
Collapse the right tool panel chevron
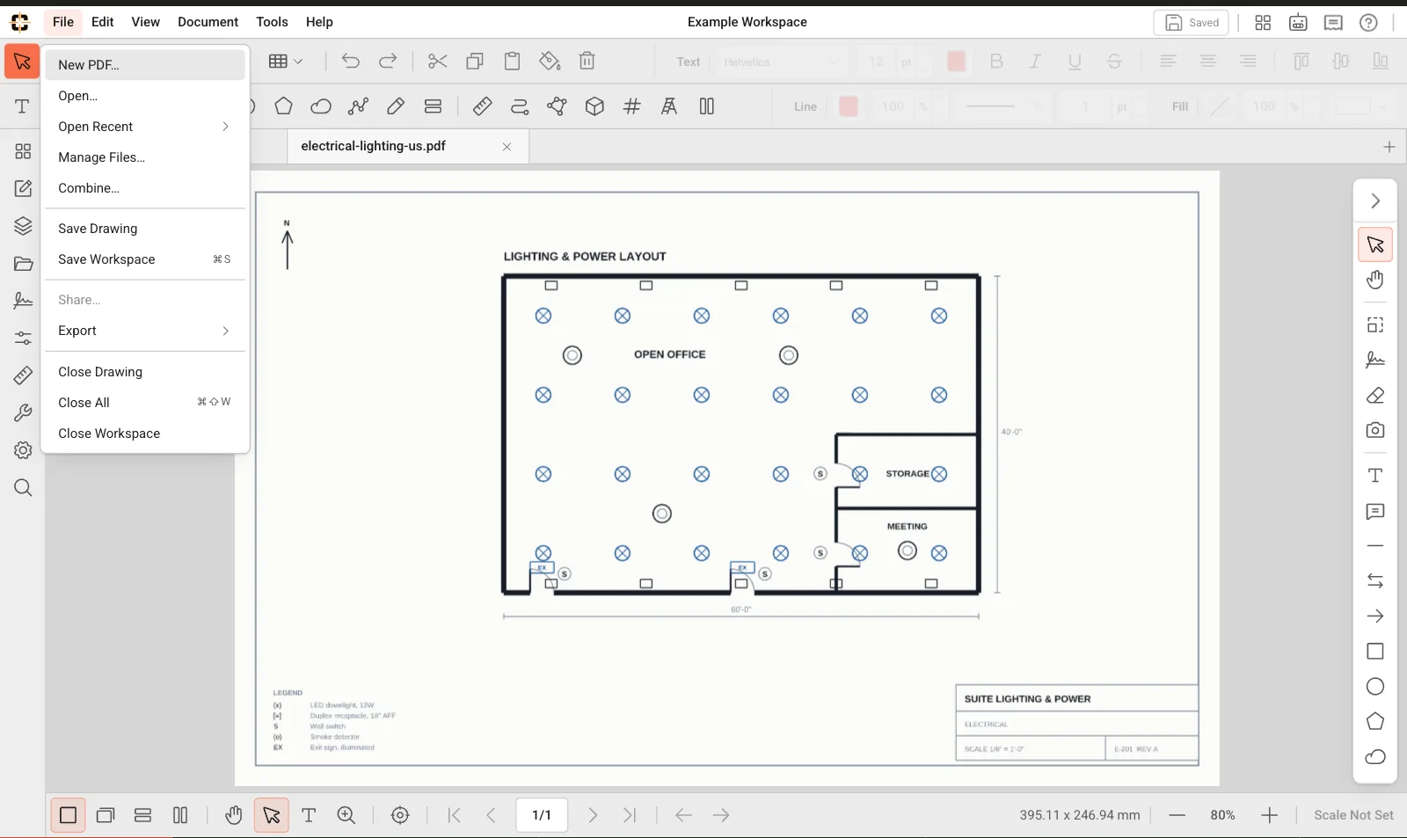pos(1375,201)
